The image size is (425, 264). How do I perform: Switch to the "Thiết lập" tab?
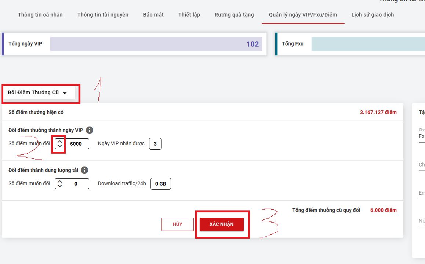189,15
